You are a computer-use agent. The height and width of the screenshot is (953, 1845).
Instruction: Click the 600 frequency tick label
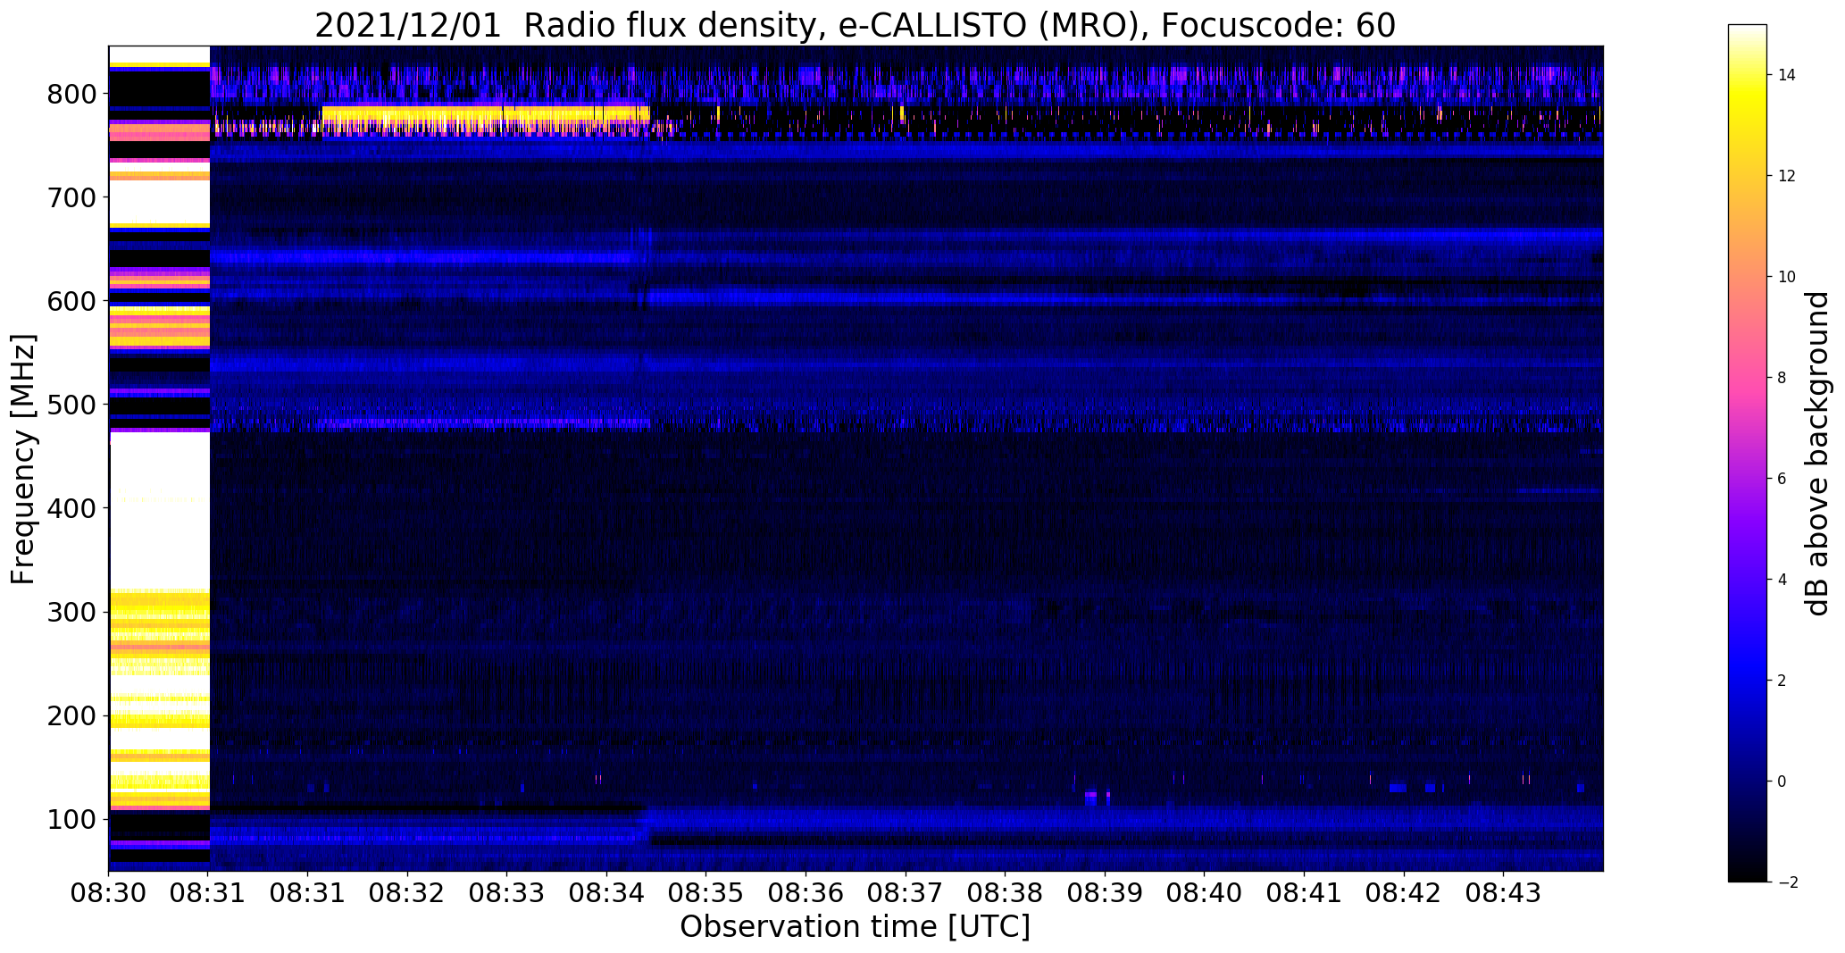(71, 301)
